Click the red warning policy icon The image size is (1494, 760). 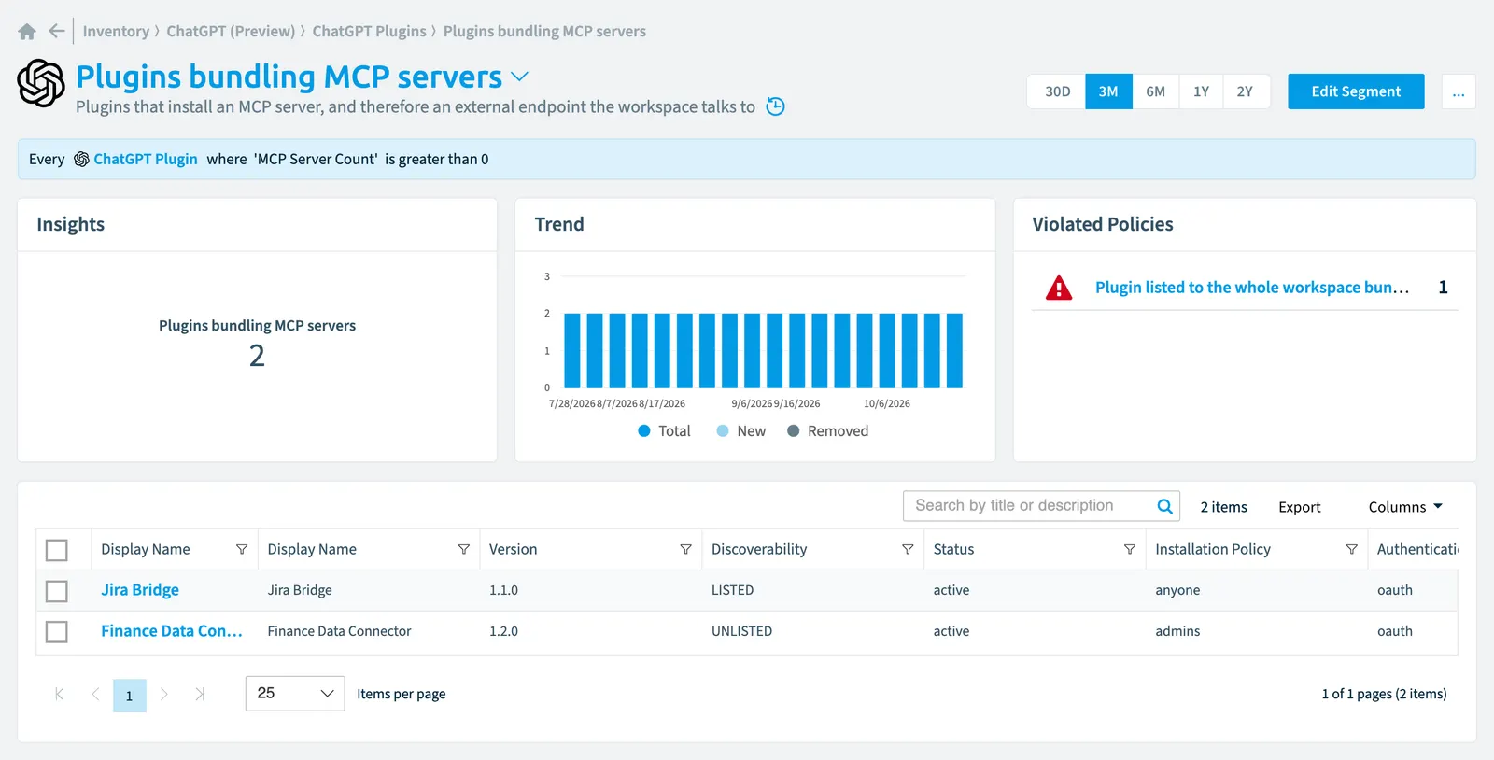point(1059,288)
